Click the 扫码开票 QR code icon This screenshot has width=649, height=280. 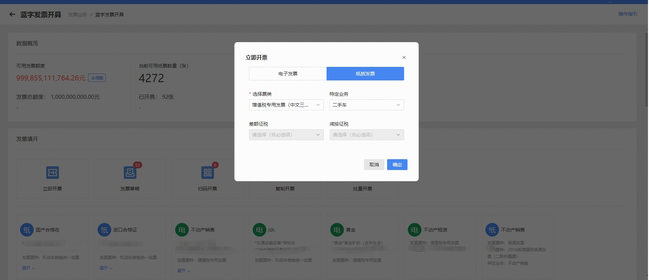(x=207, y=172)
